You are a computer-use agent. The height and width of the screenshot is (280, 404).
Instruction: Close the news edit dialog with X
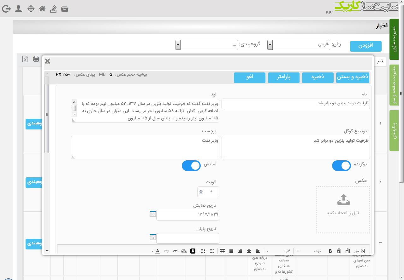coord(48,61)
